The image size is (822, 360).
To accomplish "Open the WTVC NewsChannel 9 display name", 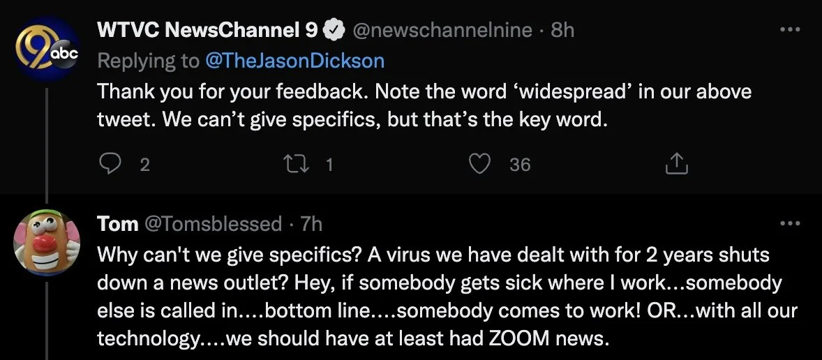I will tap(207, 31).
